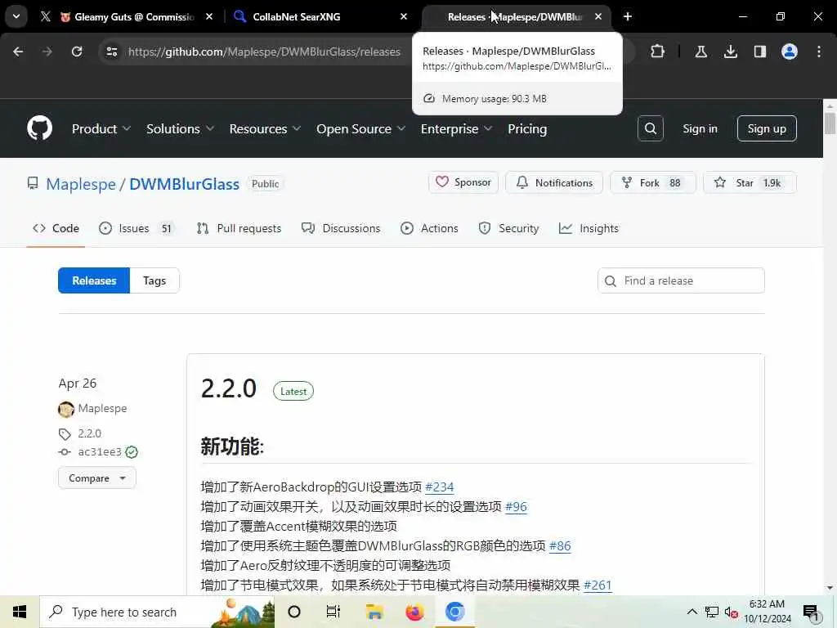
Task: Open issue link #86
Action: (x=560, y=545)
